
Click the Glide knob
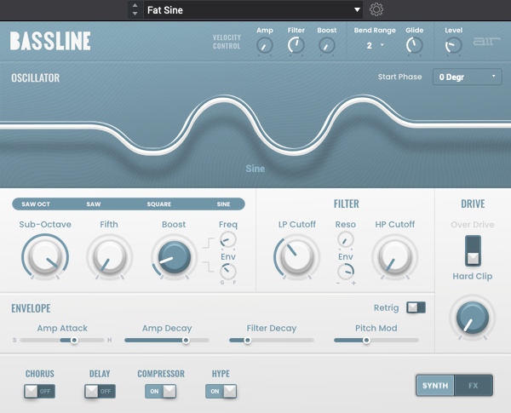[x=414, y=45]
